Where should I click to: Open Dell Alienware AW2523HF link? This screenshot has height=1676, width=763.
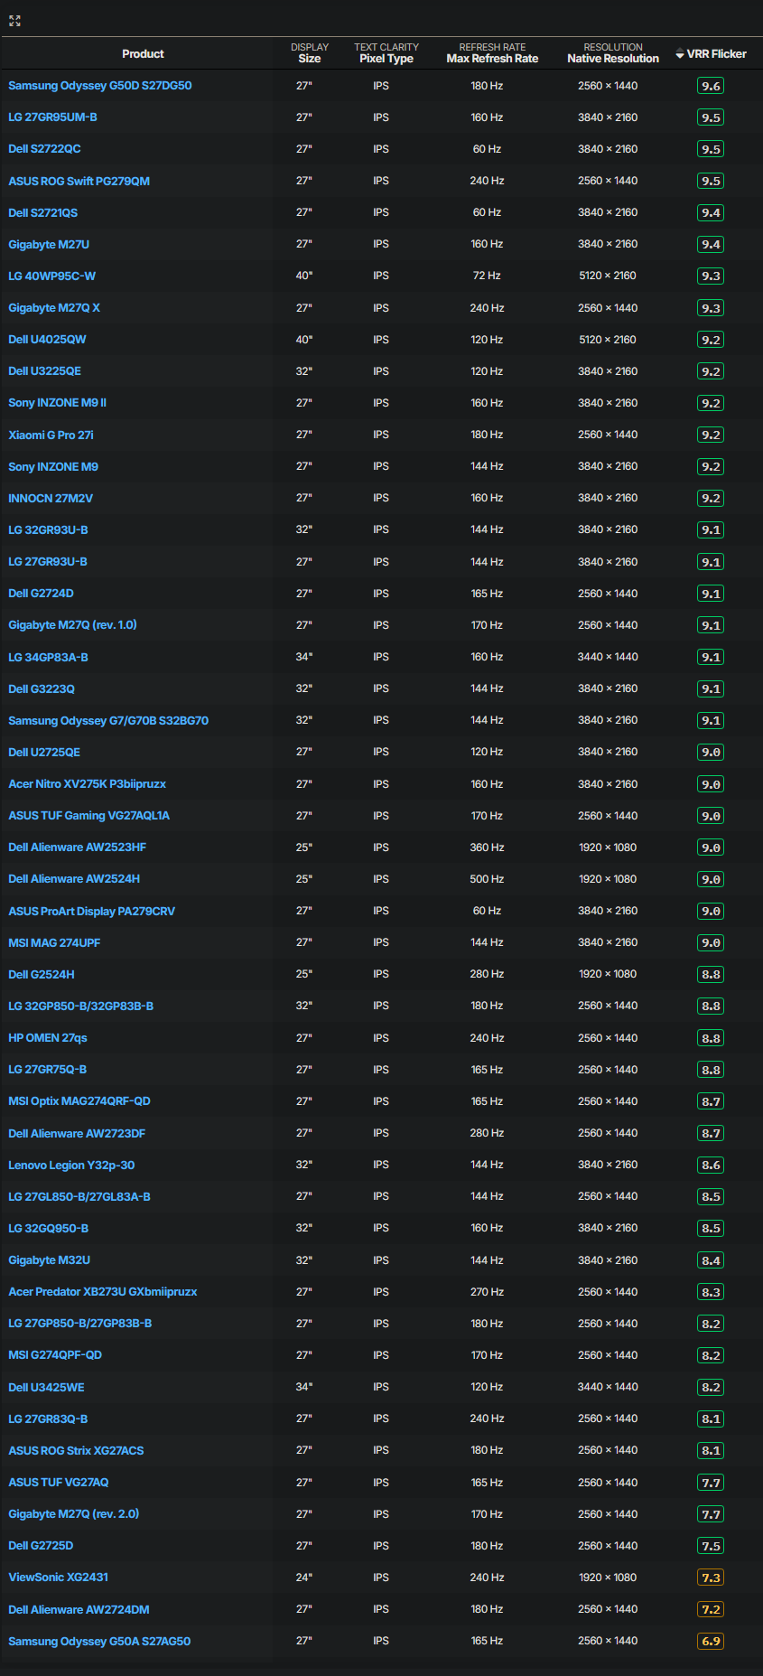[77, 847]
